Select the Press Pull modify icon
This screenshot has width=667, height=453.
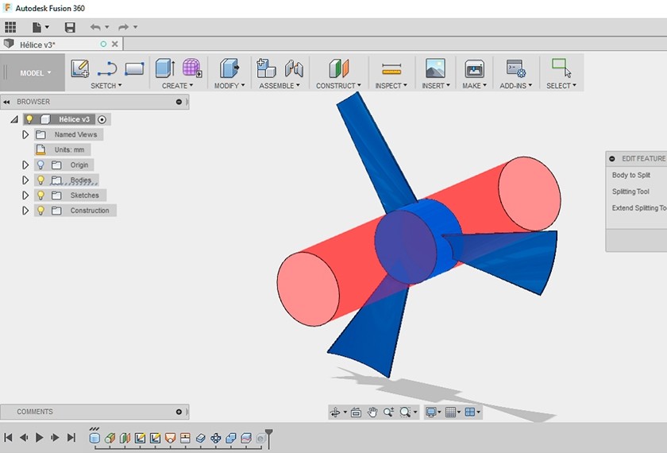(229, 68)
